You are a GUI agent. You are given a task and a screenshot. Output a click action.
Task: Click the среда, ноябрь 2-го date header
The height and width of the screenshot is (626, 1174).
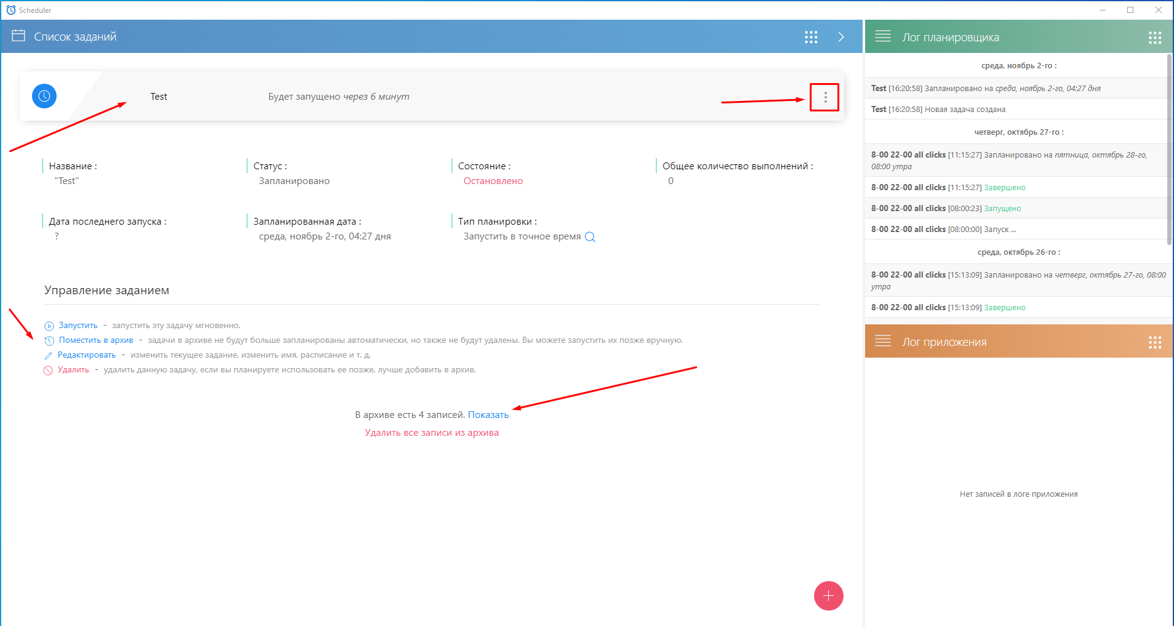coord(1019,65)
